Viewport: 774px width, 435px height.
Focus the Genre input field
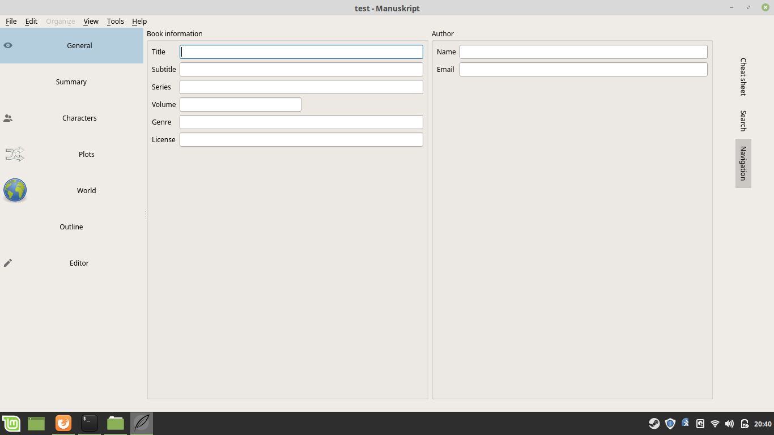click(x=301, y=122)
